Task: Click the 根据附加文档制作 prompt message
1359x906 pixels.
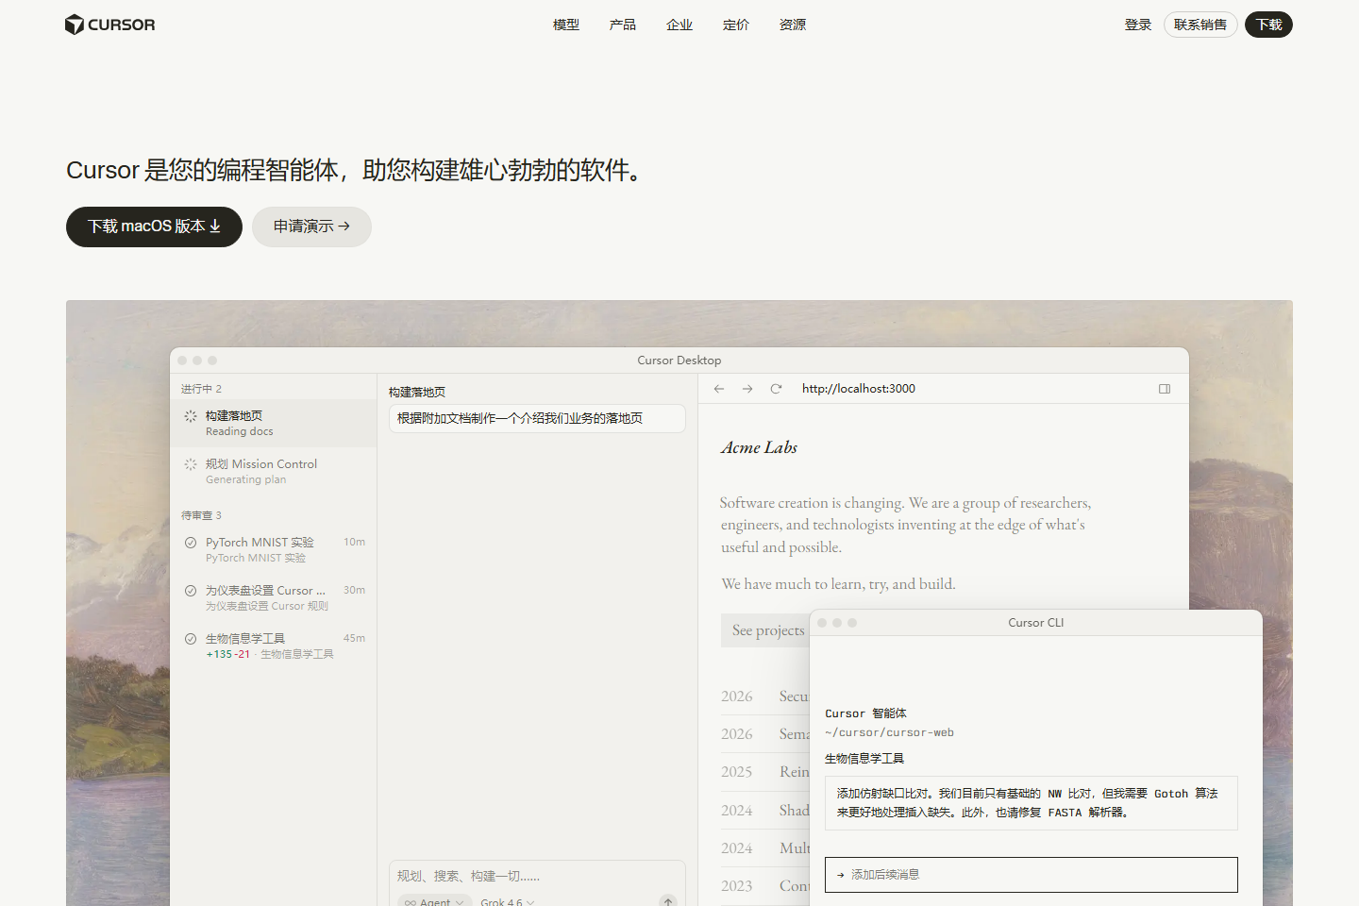Action: click(537, 418)
